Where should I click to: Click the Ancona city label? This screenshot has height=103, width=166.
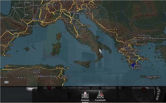87,26
